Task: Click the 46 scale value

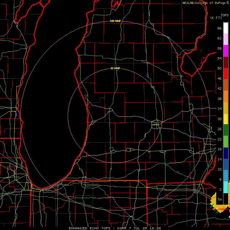Action: point(220,78)
